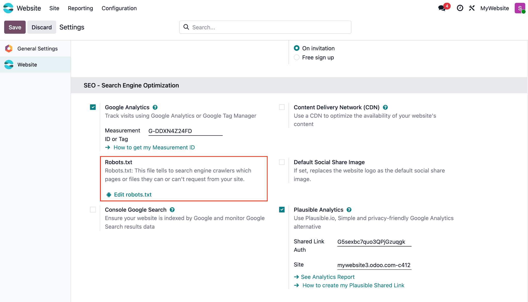Open the Configuration menu
The height and width of the screenshot is (302, 528).
point(119,8)
